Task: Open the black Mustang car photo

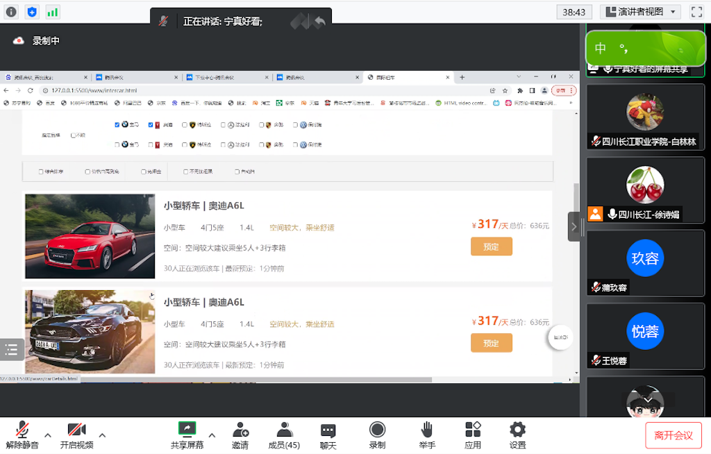Action: point(90,332)
